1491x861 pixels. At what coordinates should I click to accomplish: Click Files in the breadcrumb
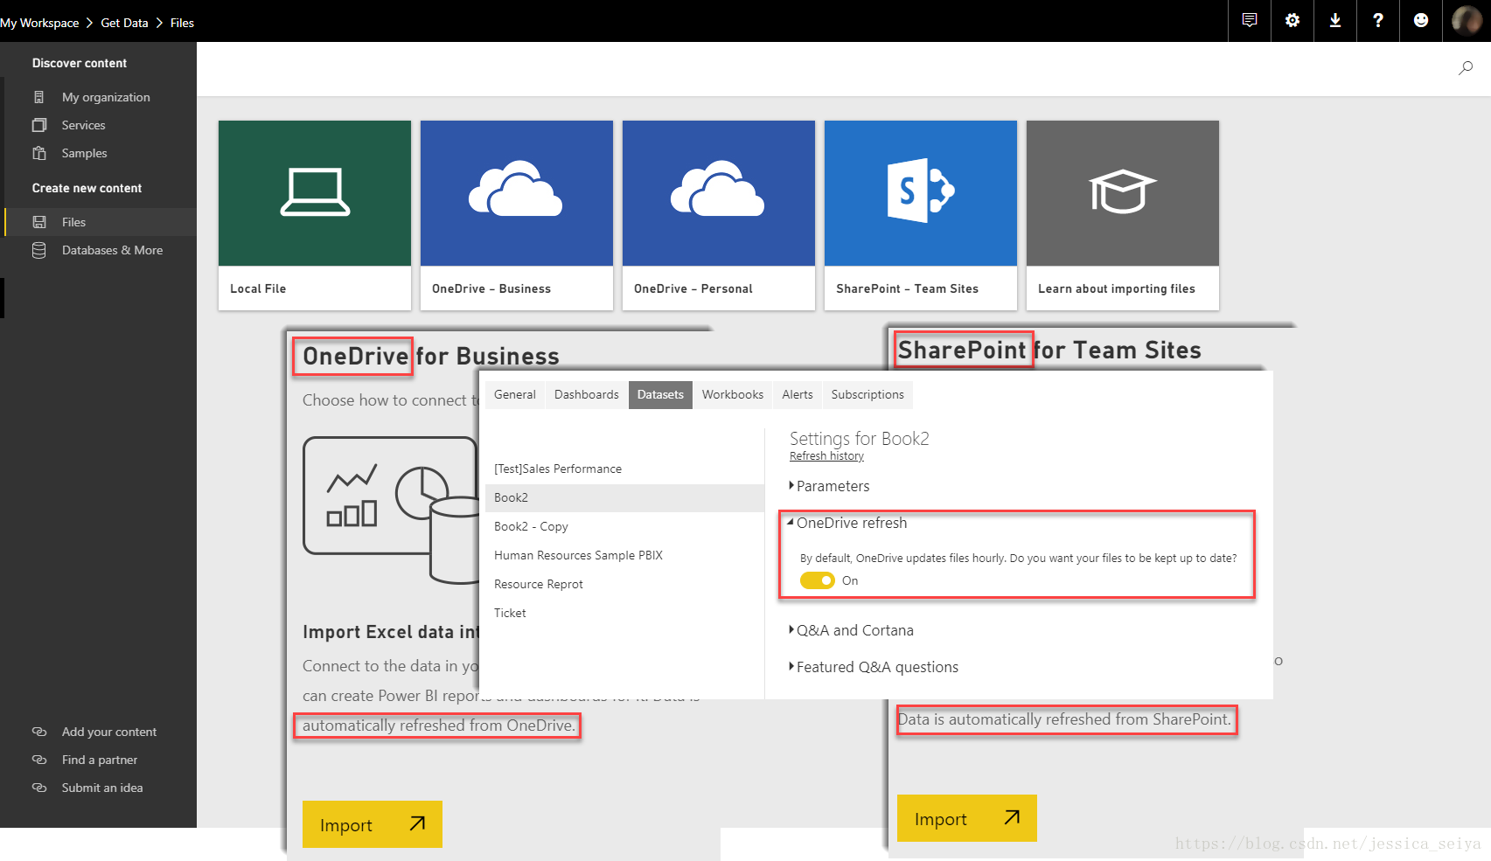coord(182,23)
